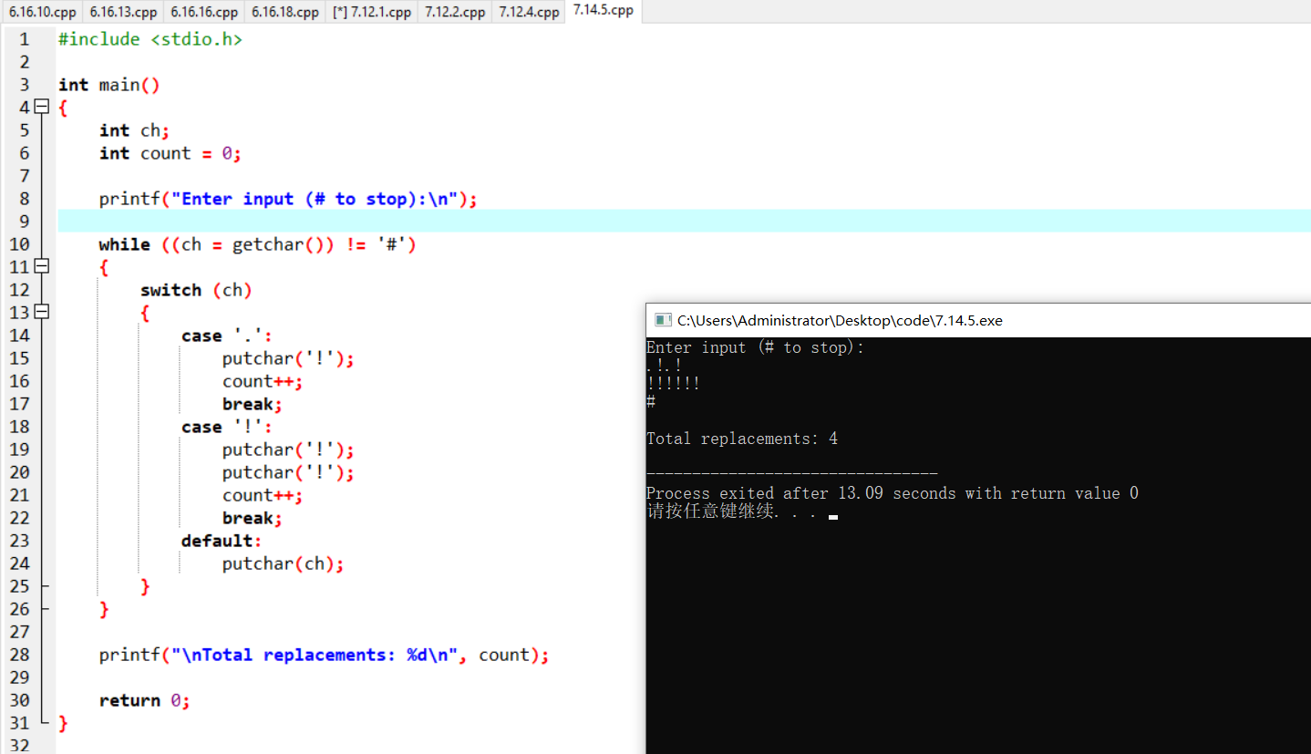Click the break statement on line 17
The width and height of the screenshot is (1311, 754).
coord(253,404)
